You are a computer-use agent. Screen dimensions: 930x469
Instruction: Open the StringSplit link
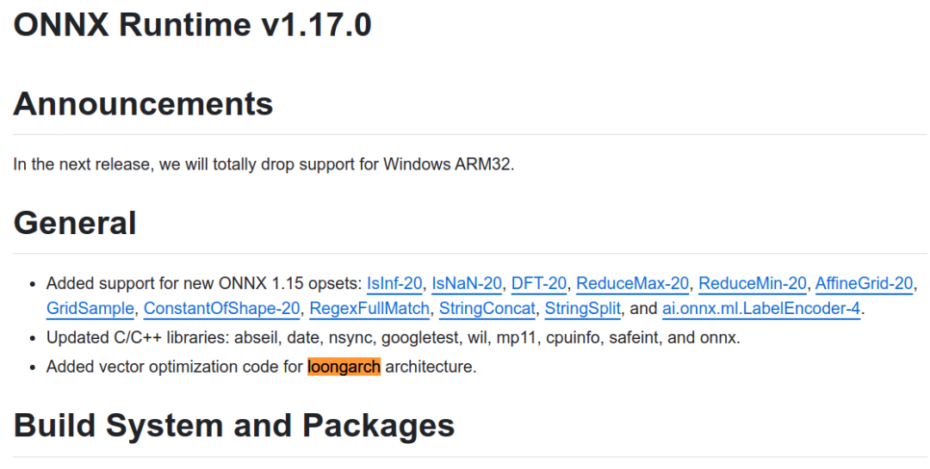[x=583, y=308]
